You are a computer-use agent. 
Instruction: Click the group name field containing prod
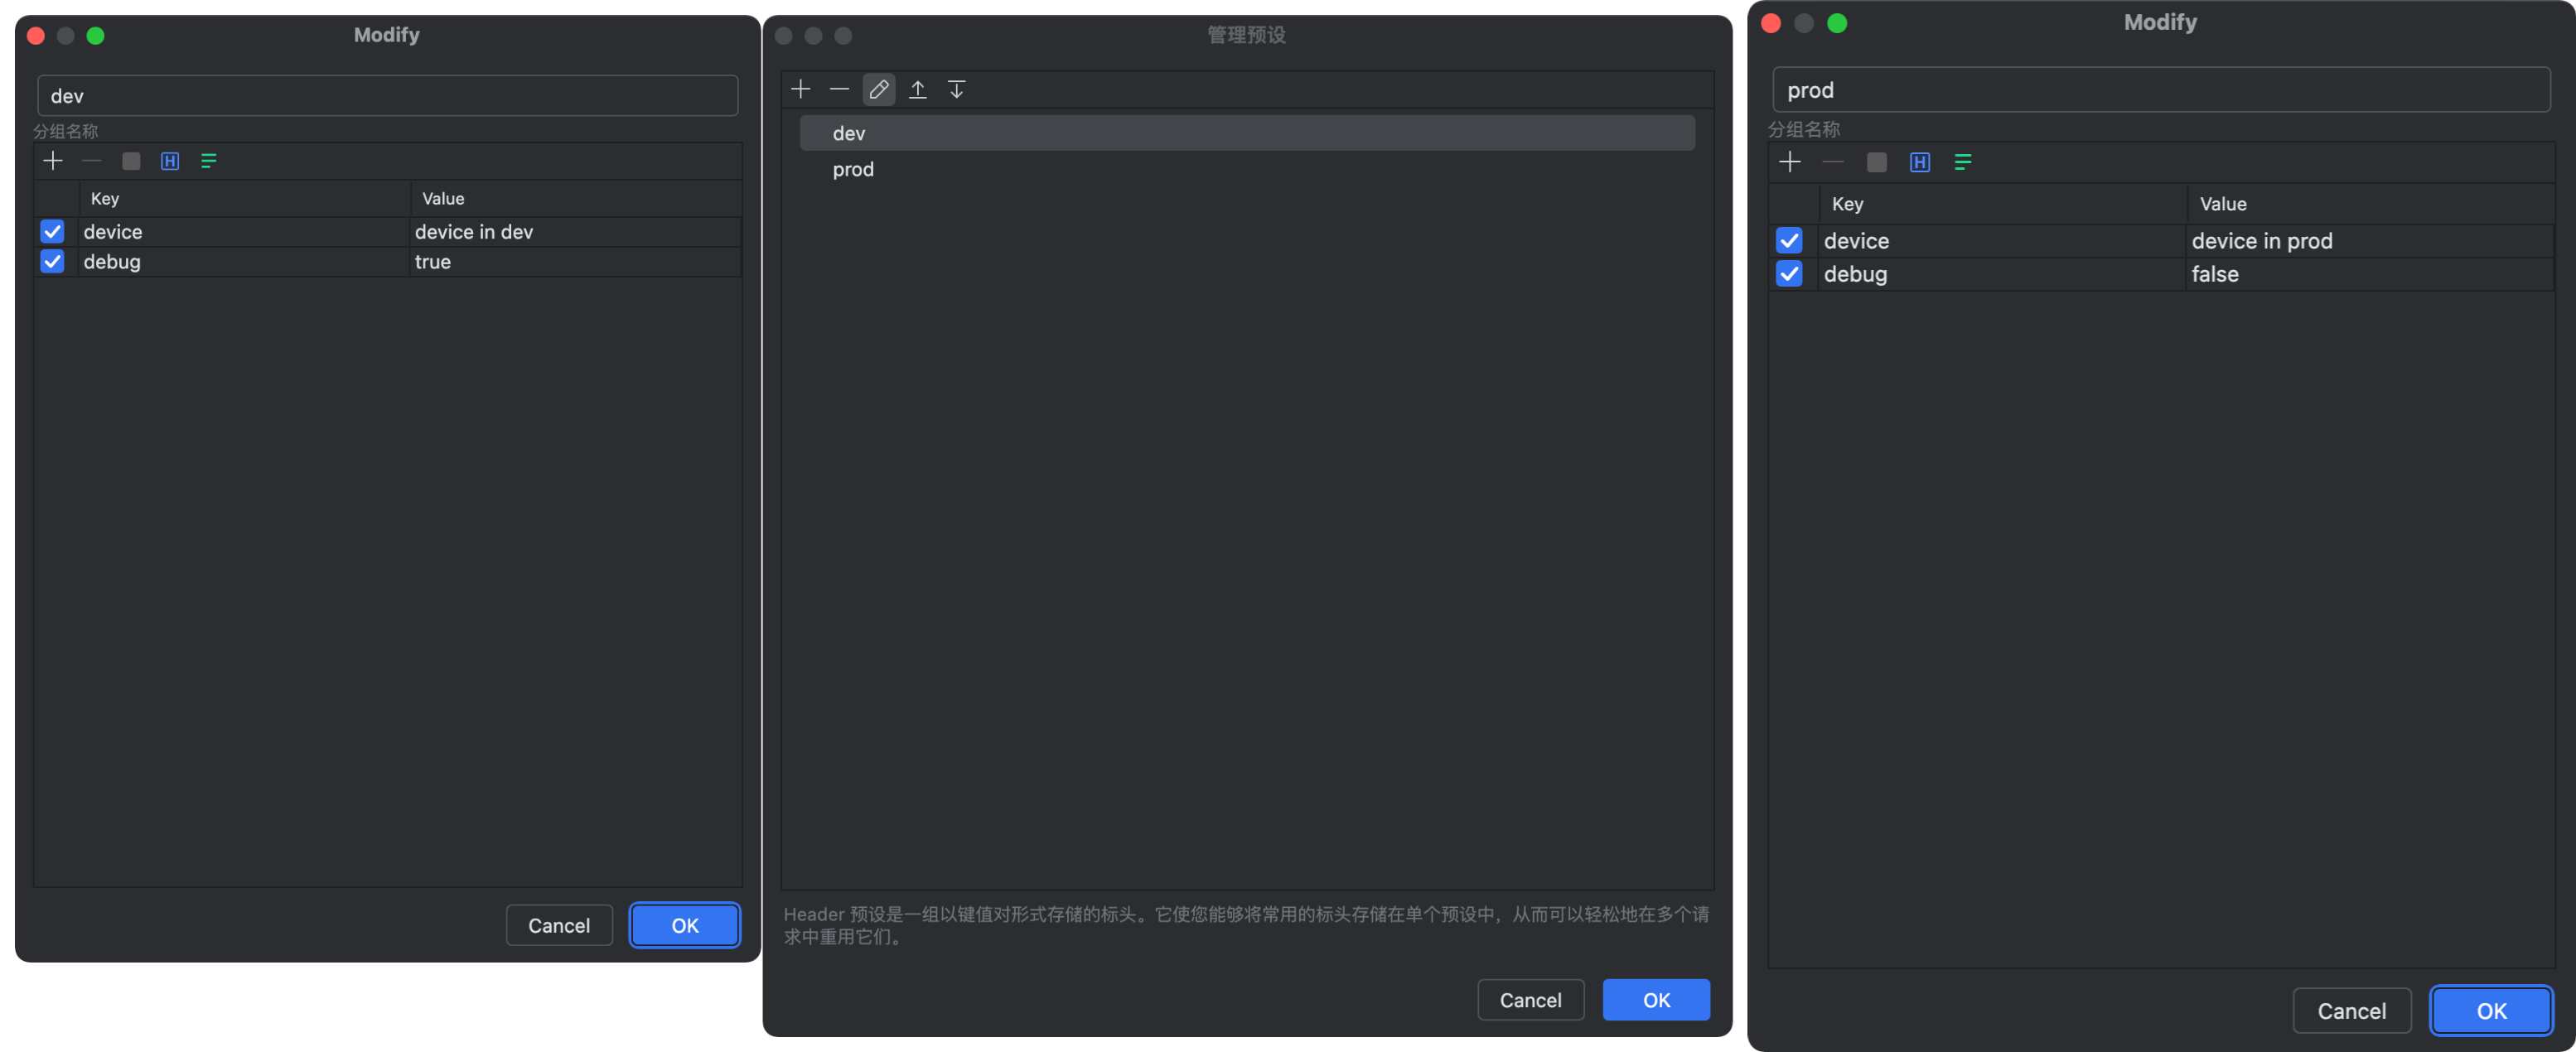coord(2160,91)
